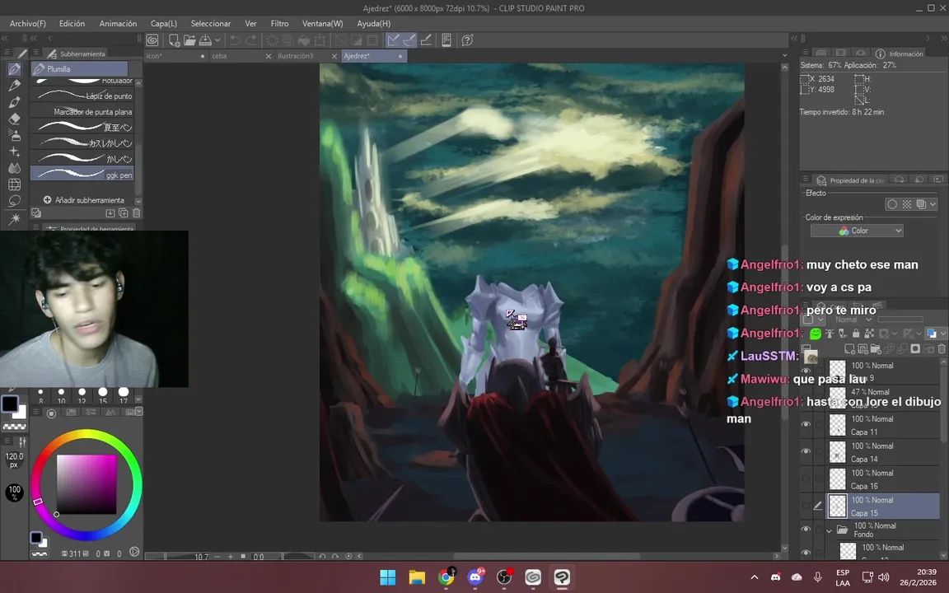Show layer Capa 15
Image resolution: width=949 pixels, height=593 pixels.
click(806, 506)
